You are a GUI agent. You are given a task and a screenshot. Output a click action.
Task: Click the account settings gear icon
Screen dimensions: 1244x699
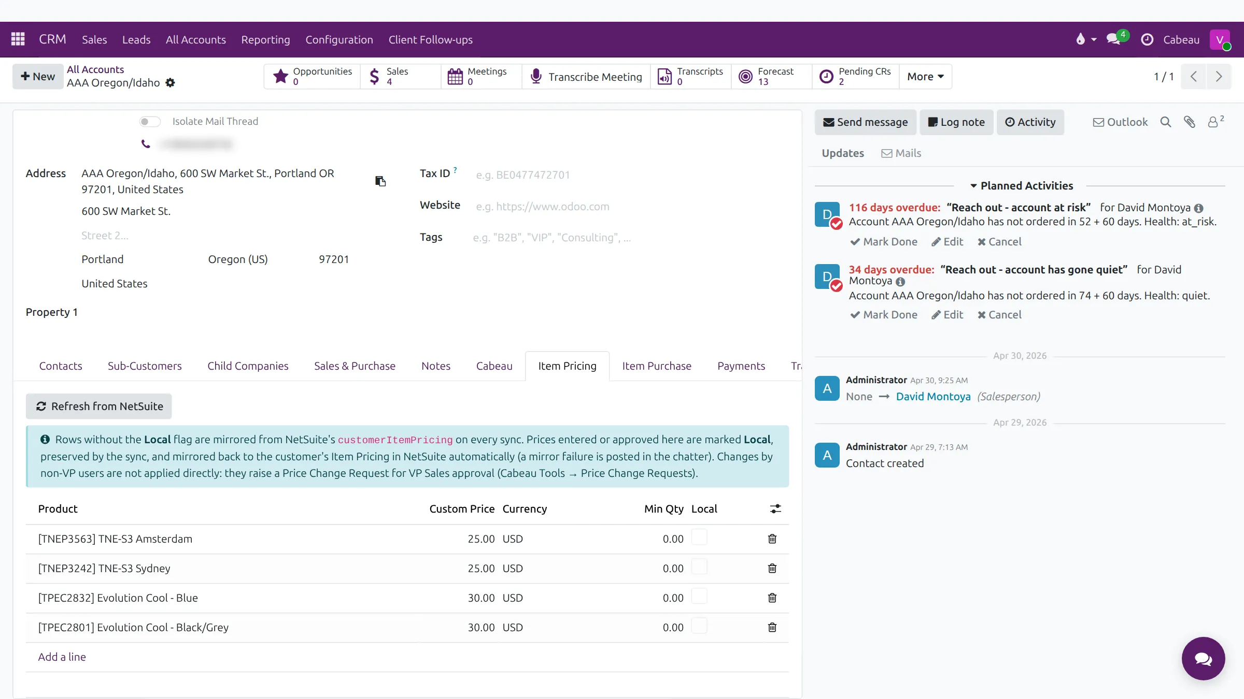pyautogui.click(x=170, y=83)
